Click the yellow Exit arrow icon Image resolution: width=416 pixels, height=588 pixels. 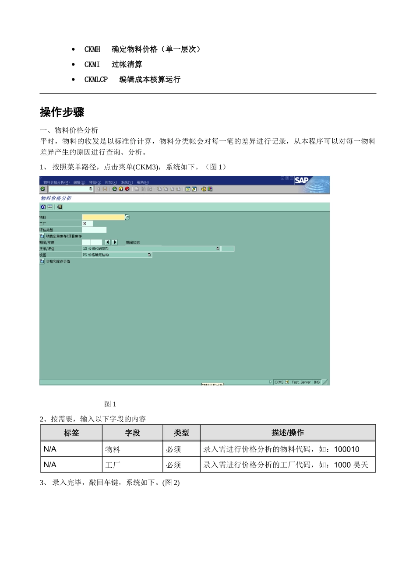pyautogui.click(x=121, y=189)
